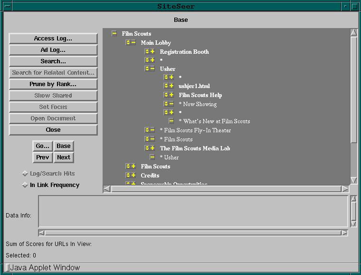Collapse * Film Scouts Fly-In Theater node
This screenshot has height=275, width=361.
coord(152,130)
